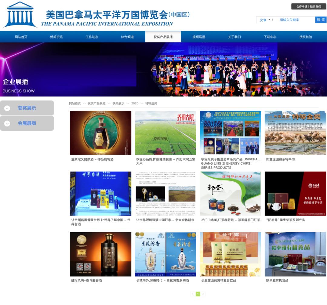The height and width of the screenshot is (305, 327).
Task: Click the 祁圣牌祁门红茶 product title link
Action: click(x=230, y=220)
